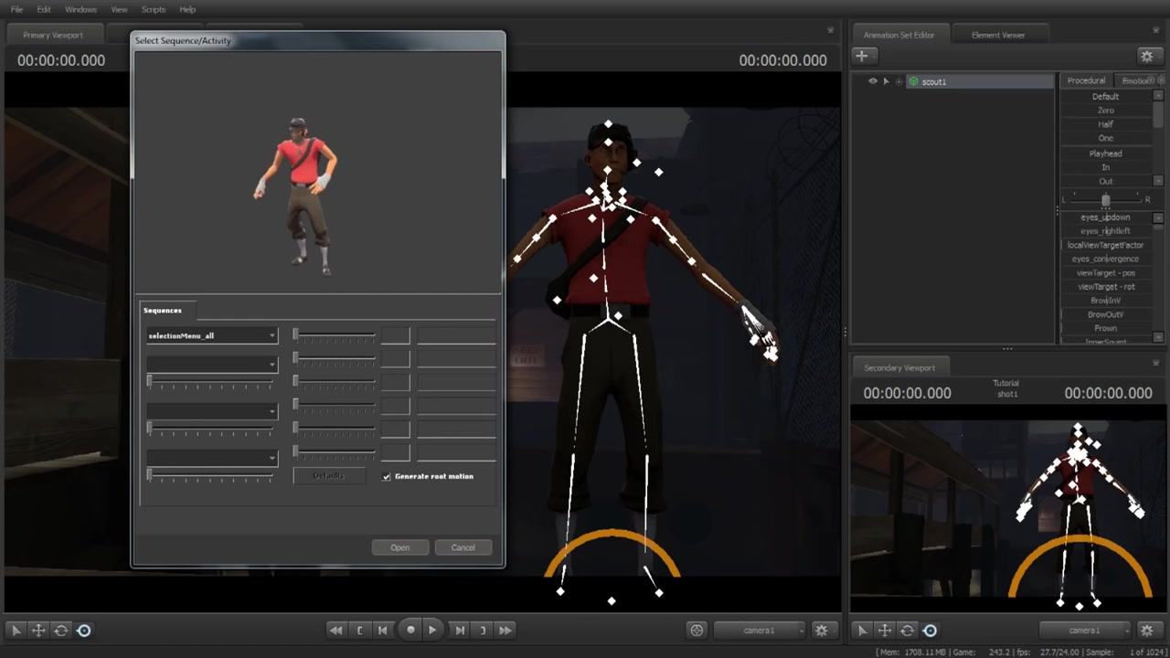Open the second empty sequence dropdown
This screenshot has height=658, width=1170.
tap(211, 364)
